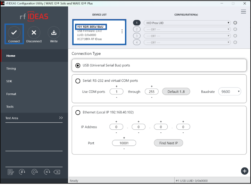251x185 pixels.
Task: Toggle the radio circle beside configuration 4
Action: click(x=235, y=42)
